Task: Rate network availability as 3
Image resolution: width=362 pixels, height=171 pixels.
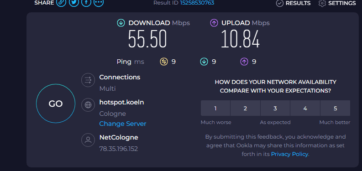Action: [x=275, y=108]
